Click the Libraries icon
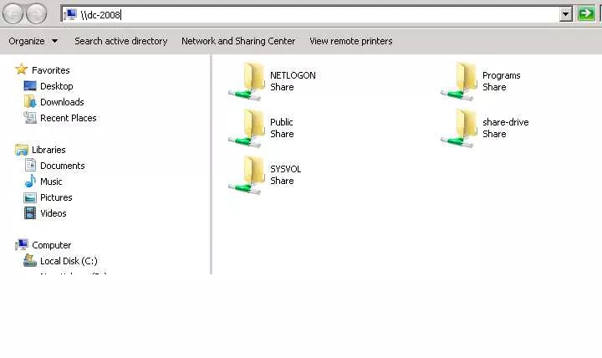The height and width of the screenshot is (358, 602). [22, 150]
